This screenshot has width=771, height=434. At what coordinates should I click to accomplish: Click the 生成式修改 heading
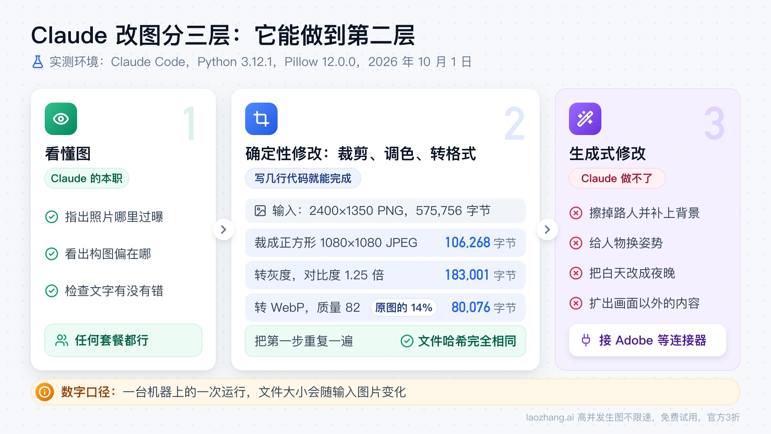[x=608, y=154]
